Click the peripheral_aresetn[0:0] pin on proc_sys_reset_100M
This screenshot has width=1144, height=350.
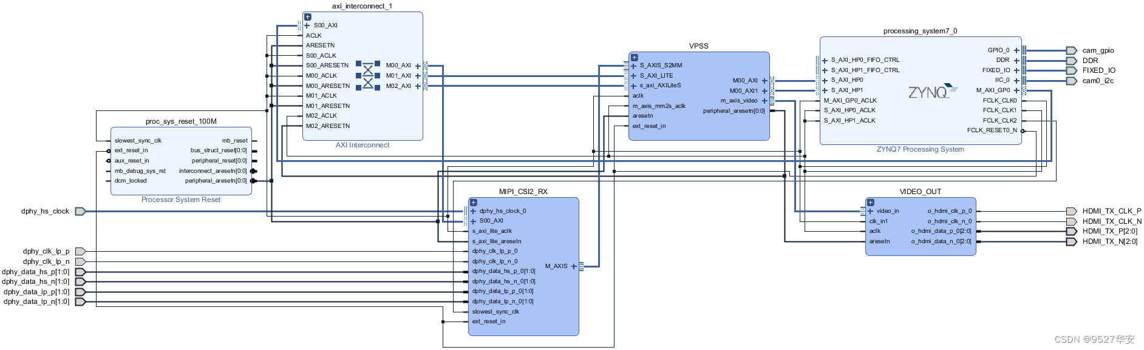(216, 181)
